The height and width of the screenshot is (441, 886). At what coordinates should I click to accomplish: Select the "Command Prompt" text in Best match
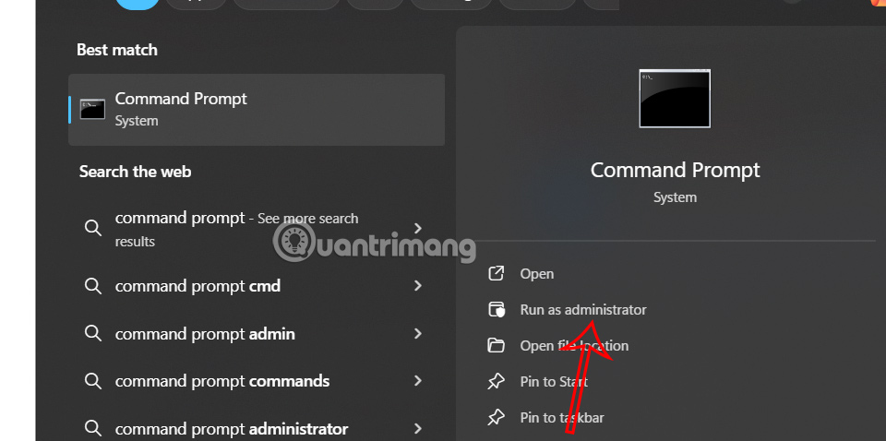181,99
